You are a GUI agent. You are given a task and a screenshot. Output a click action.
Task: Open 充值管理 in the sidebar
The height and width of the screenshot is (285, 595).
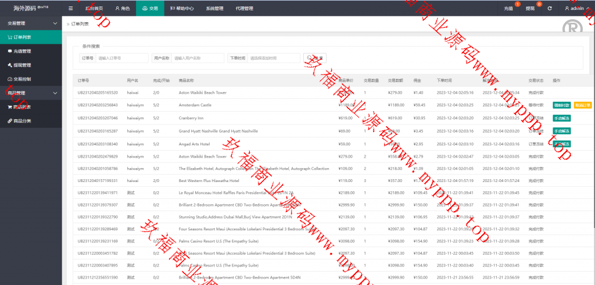pos(22,51)
